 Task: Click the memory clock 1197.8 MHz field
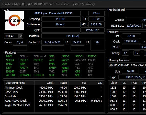tap(131, 41)
